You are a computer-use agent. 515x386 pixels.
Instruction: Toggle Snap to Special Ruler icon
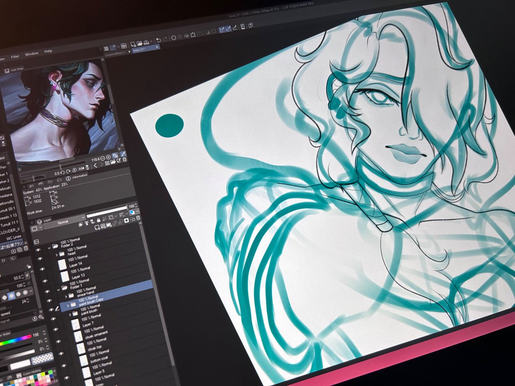[228, 29]
